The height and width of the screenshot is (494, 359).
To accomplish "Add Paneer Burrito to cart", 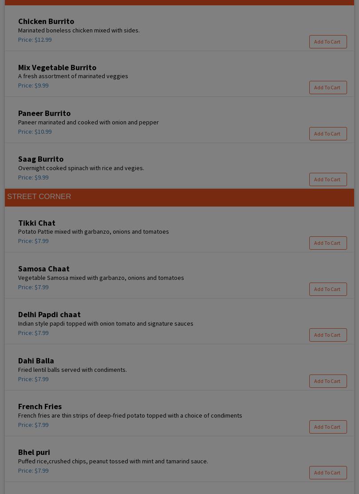I will (328, 134).
